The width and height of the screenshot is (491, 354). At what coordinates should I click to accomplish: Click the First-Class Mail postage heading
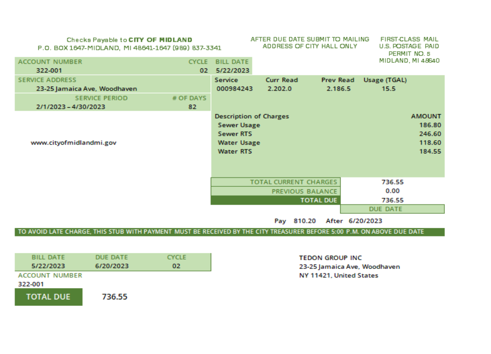(409, 39)
